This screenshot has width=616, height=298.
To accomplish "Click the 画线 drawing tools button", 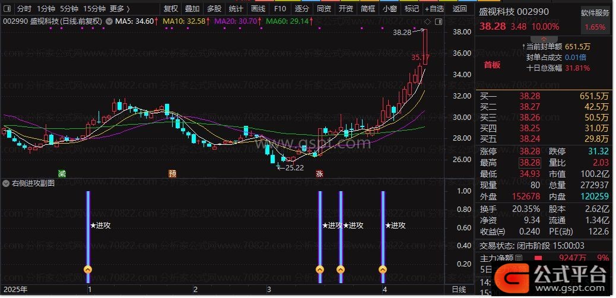I will click(x=258, y=9).
